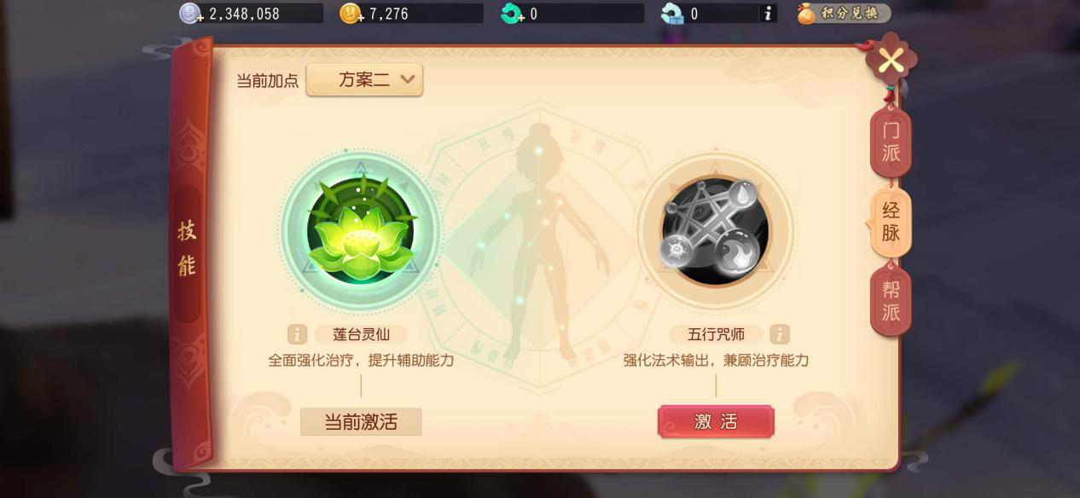Tap the gold coin currency icon
Screen dimensions: 1080x498
point(351,14)
